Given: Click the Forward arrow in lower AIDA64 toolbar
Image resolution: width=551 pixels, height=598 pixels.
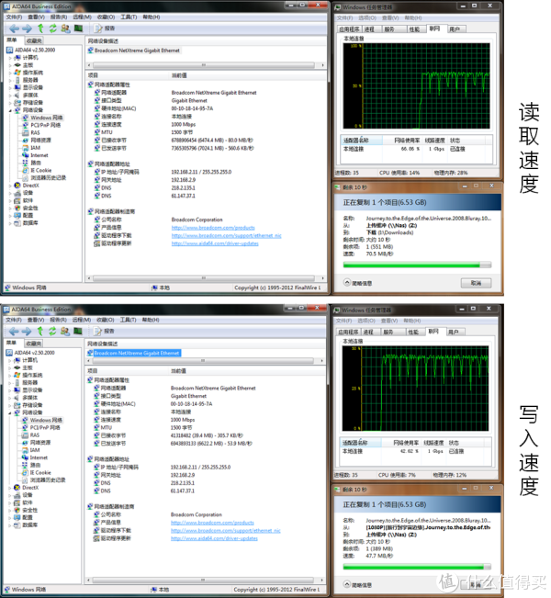Looking at the screenshot, I should (x=25, y=331).
